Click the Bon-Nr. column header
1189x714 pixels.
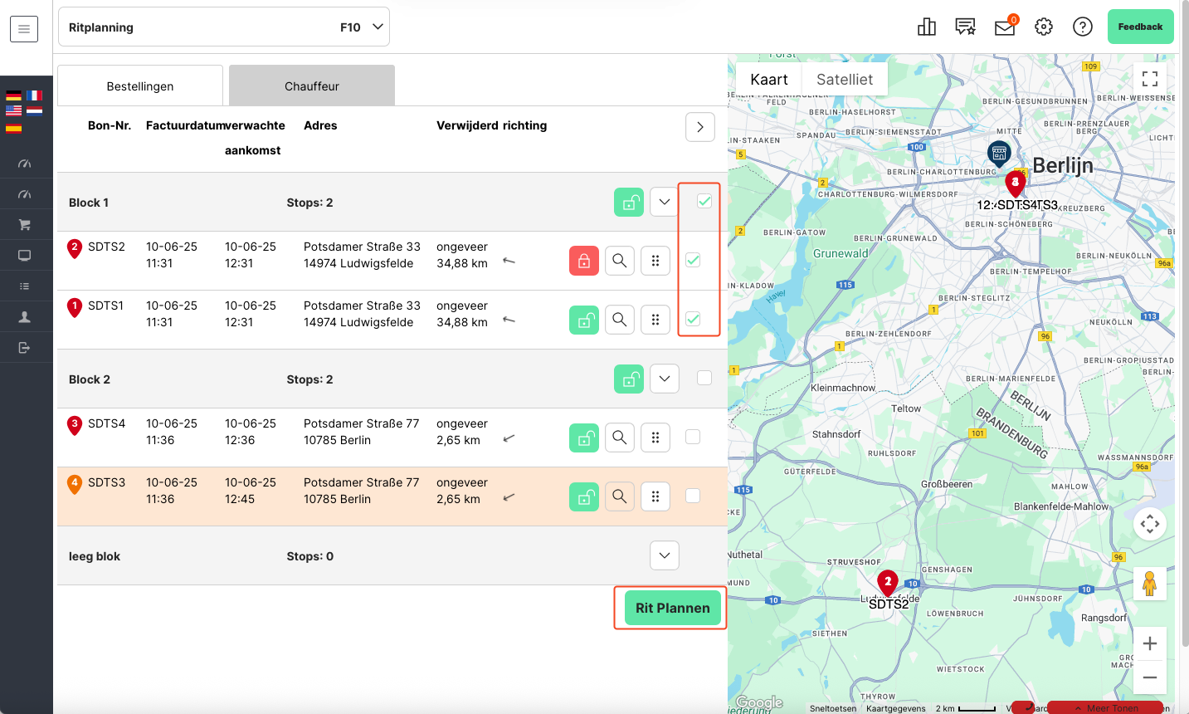[110, 125]
